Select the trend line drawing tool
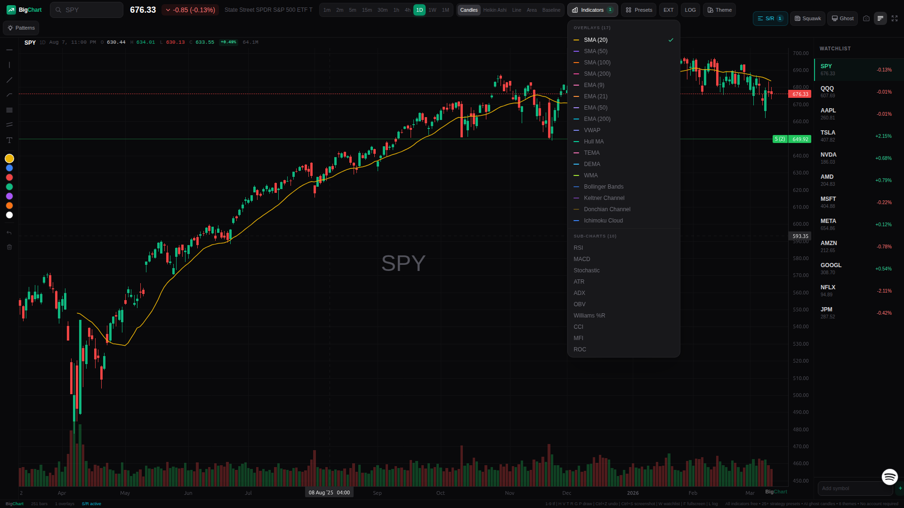Image resolution: width=904 pixels, height=508 pixels. click(x=9, y=80)
